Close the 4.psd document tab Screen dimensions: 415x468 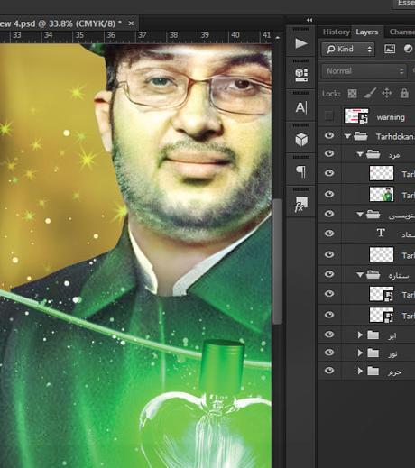click(131, 23)
